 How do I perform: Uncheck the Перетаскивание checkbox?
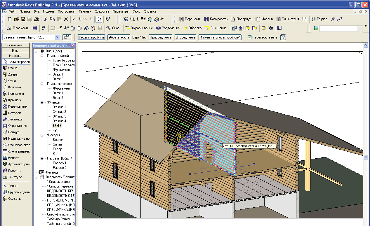(x=249, y=37)
